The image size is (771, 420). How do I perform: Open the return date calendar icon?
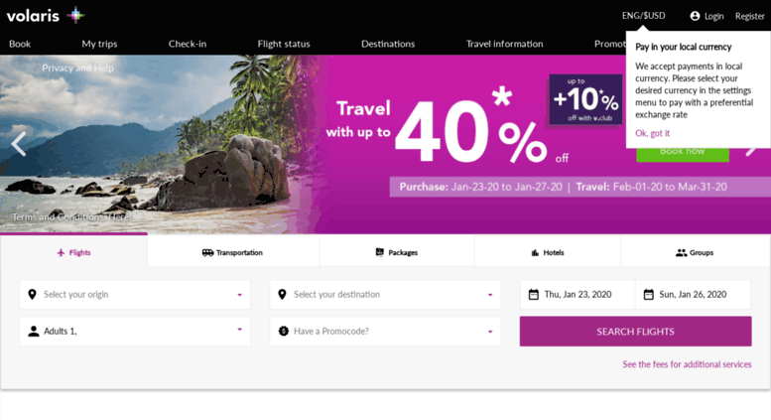click(649, 295)
